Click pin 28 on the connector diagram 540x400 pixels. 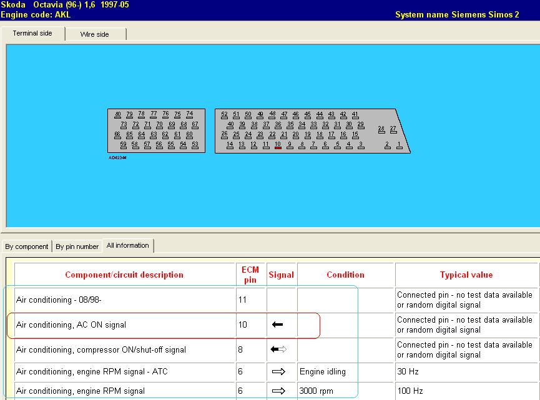pyautogui.click(x=381, y=129)
